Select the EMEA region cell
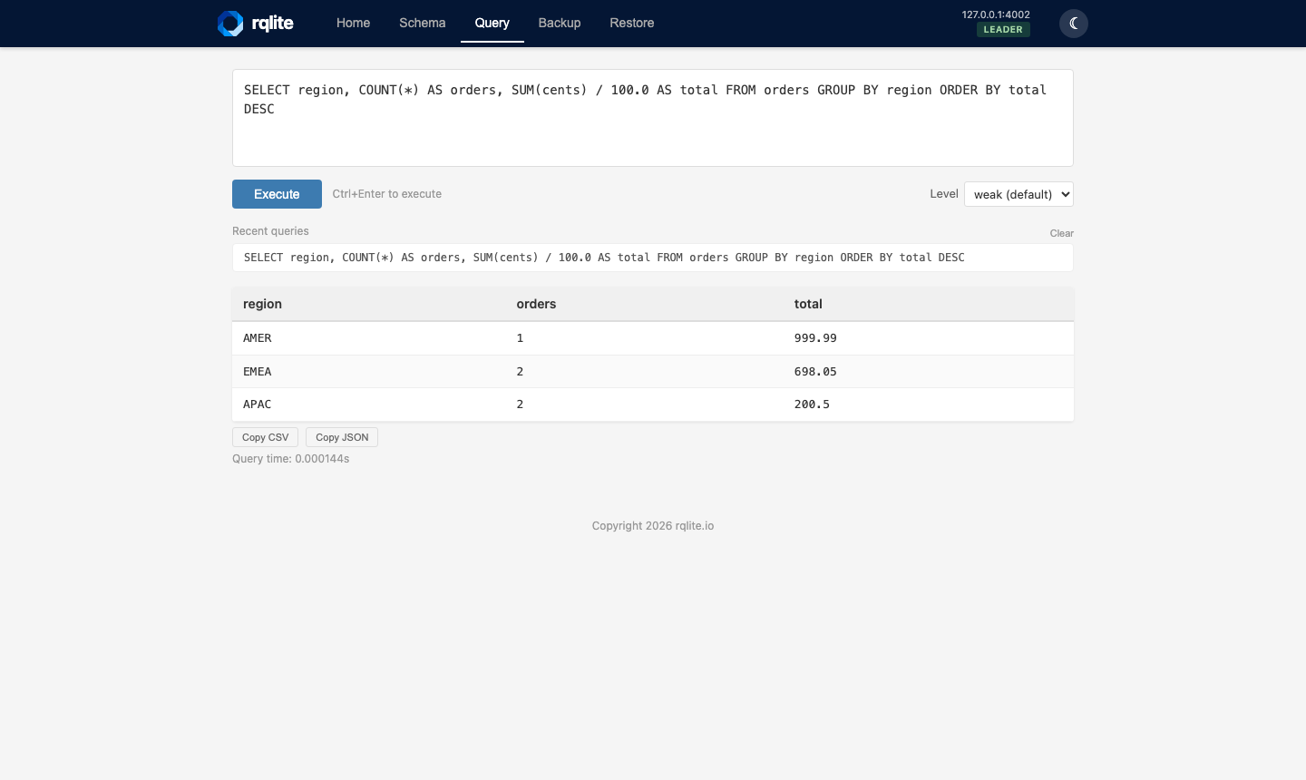Viewport: 1306px width, 780px height. [258, 371]
